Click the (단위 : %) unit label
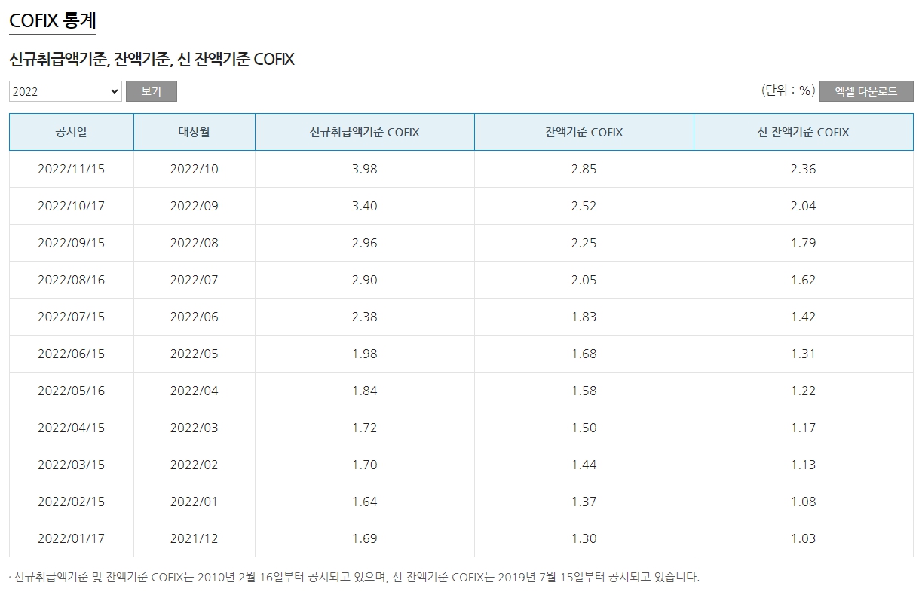The height and width of the screenshot is (592, 919). pyautogui.click(x=787, y=91)
